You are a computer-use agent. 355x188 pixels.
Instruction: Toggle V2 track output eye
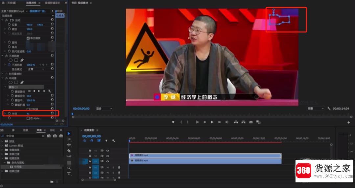click(x=108, y=156)
